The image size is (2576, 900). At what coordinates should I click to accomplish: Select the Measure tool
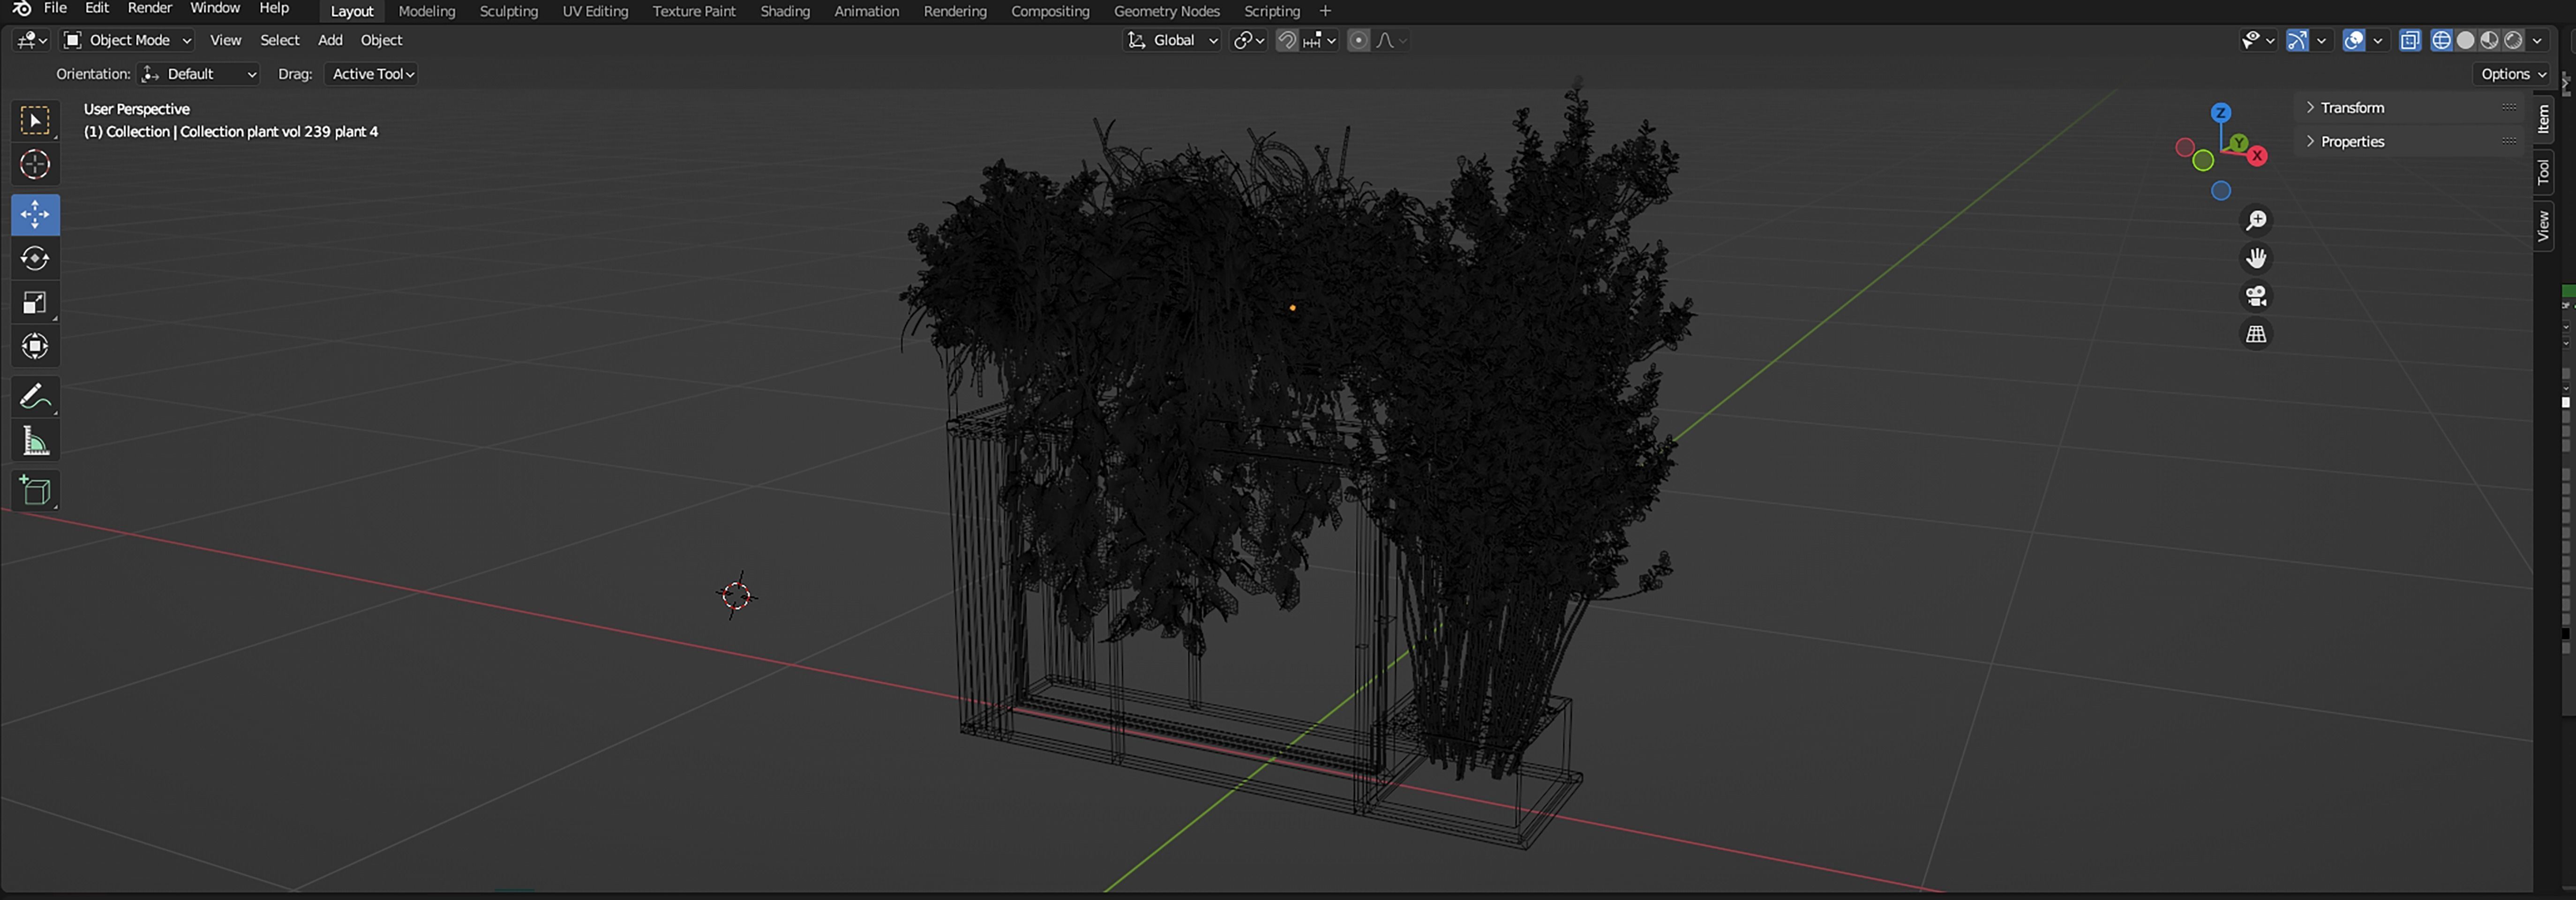(x=35, y=441)
